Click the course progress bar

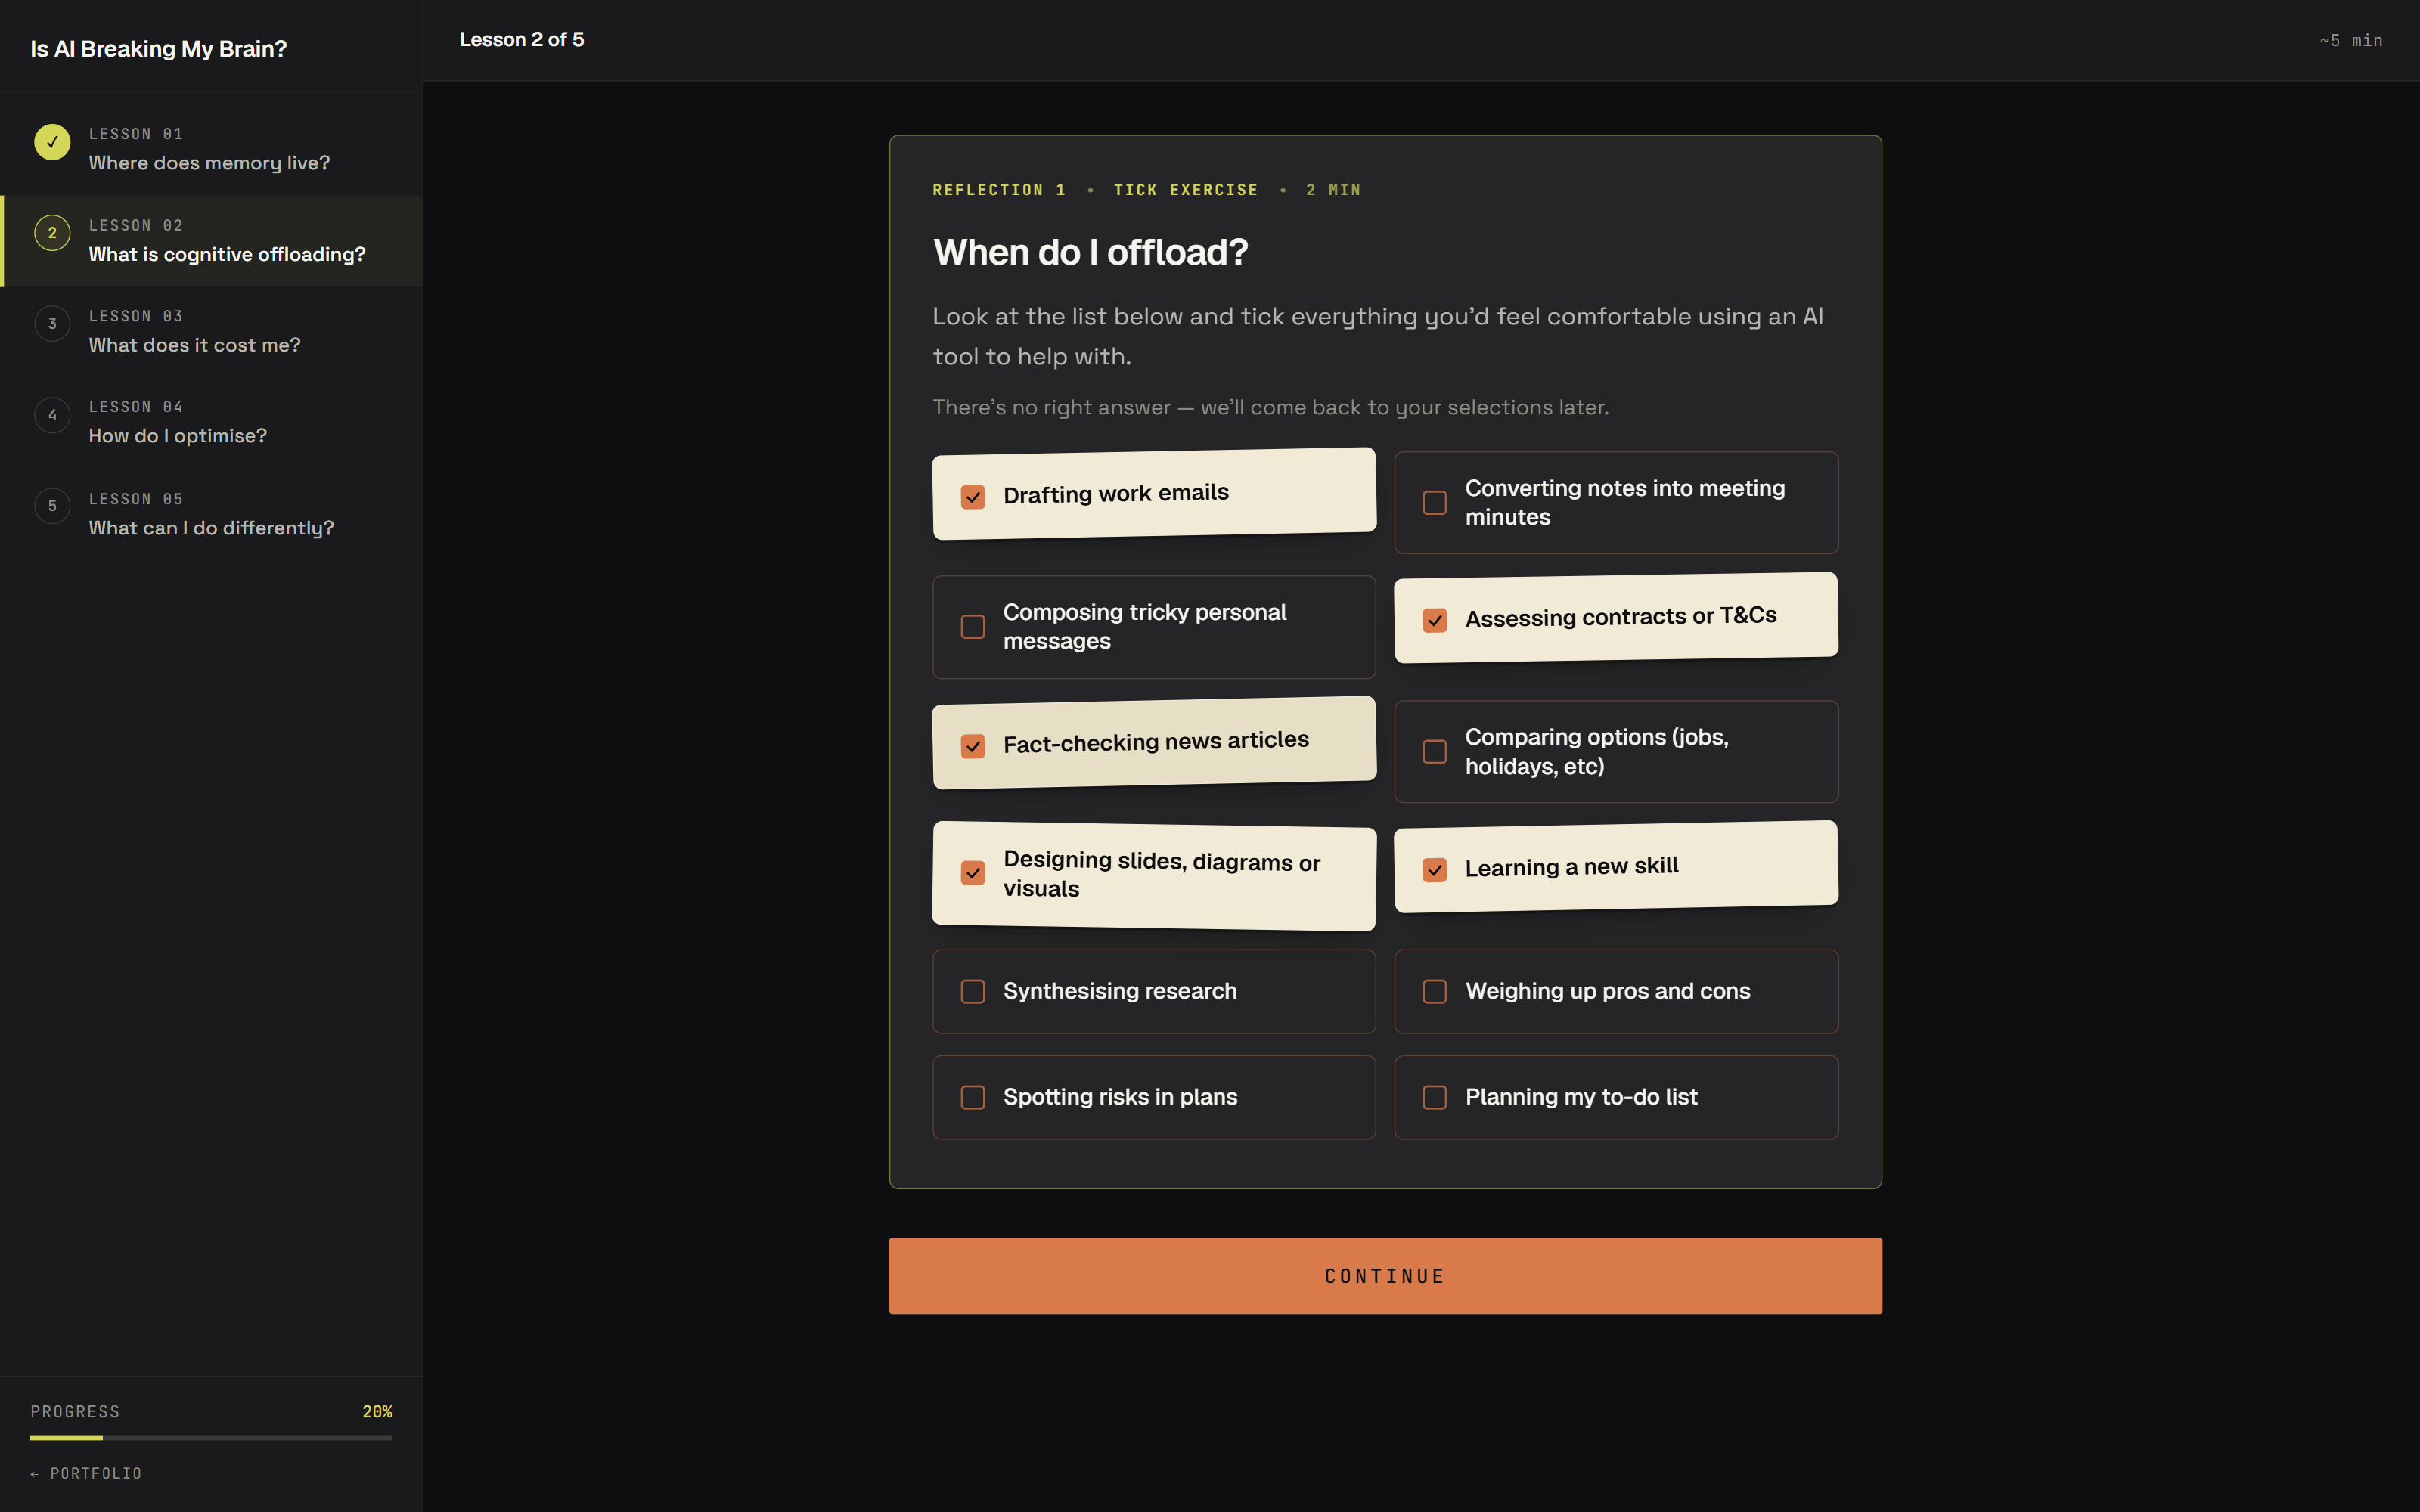(x=211, y=1438)
